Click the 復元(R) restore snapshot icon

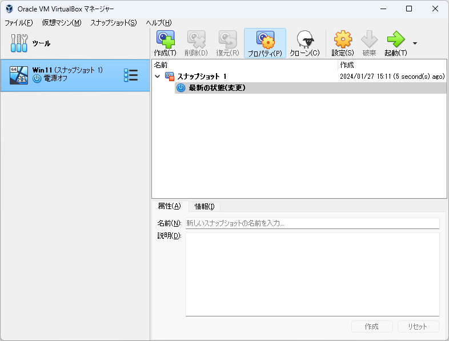point(228,39)
